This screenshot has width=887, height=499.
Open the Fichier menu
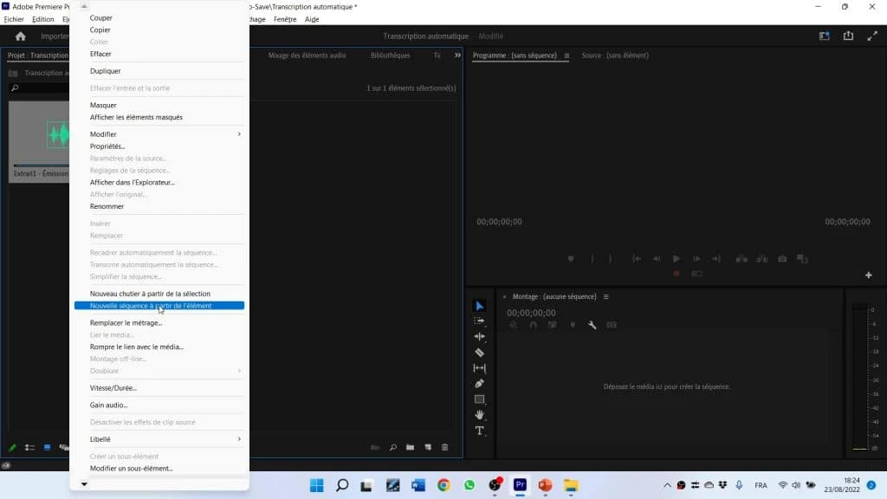pos(14,19)
